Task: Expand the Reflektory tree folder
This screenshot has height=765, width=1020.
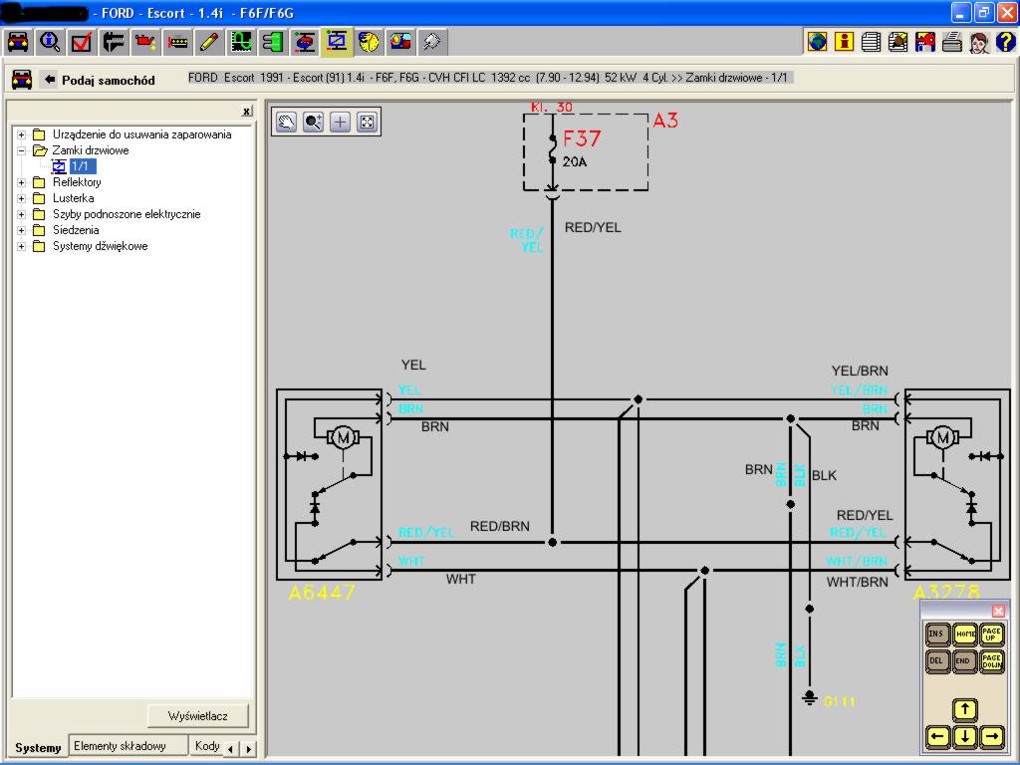Action: [22, 182]
